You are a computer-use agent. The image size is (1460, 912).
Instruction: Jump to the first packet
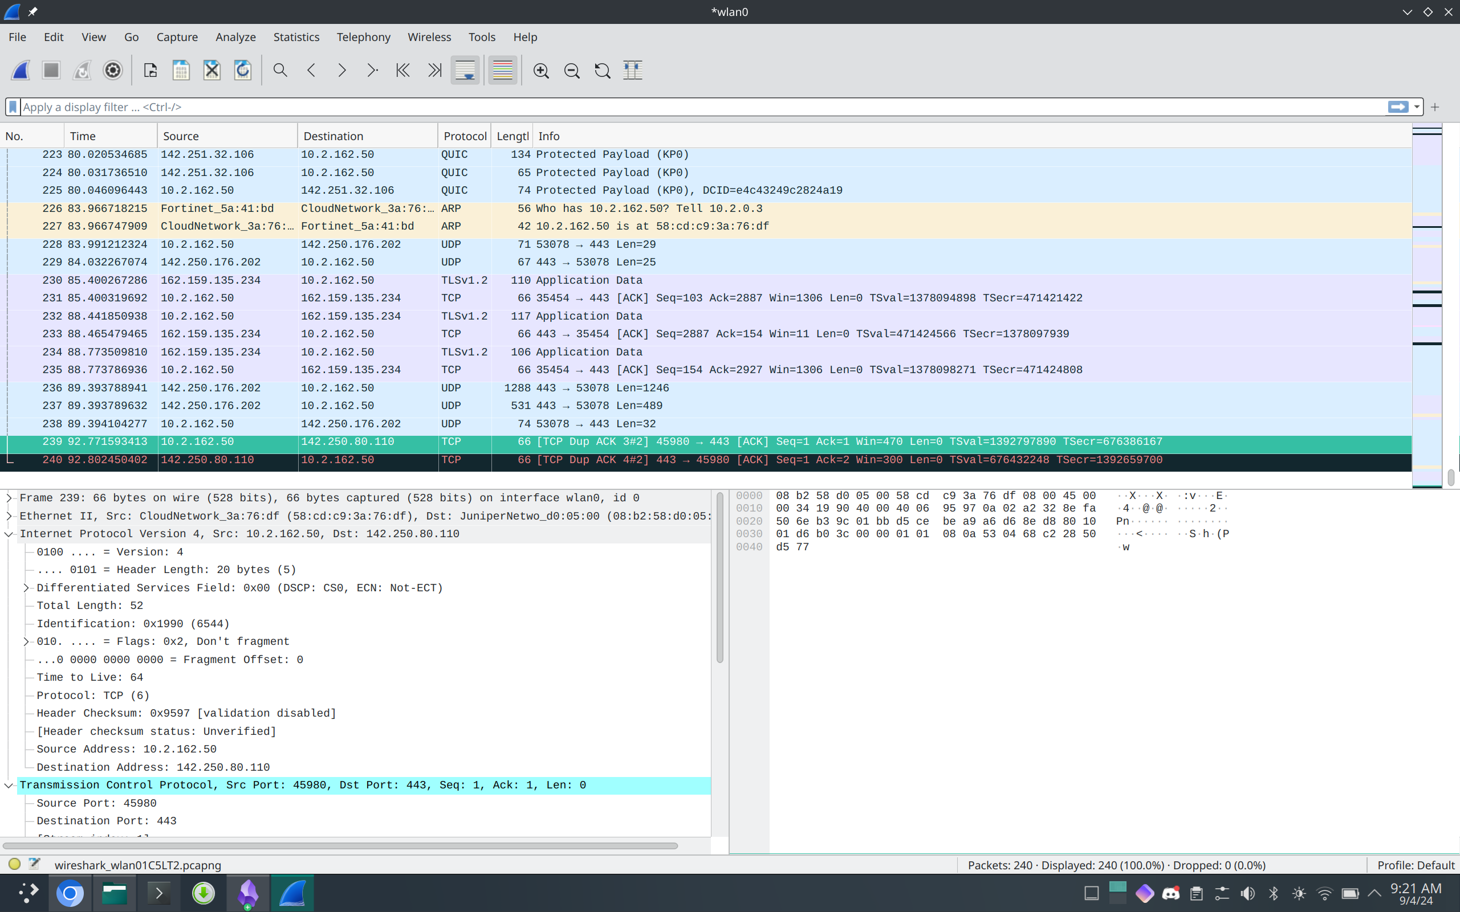402,71
